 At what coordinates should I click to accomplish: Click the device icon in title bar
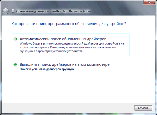pyautogui.click(x=13, y=11)
